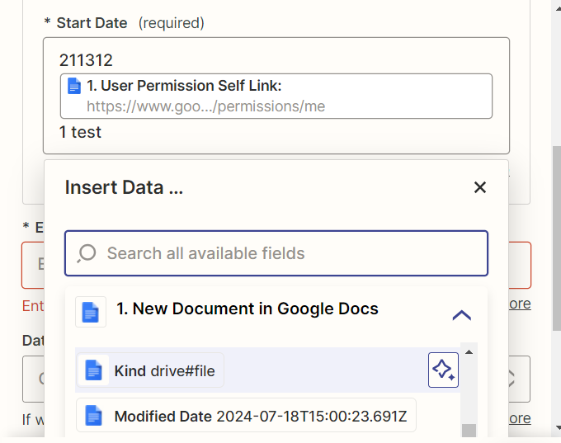Image resolution: width=561 pixels, height=443 pixels.
Task: Click Google Docs icon in section header
Action: click(91, 312)
